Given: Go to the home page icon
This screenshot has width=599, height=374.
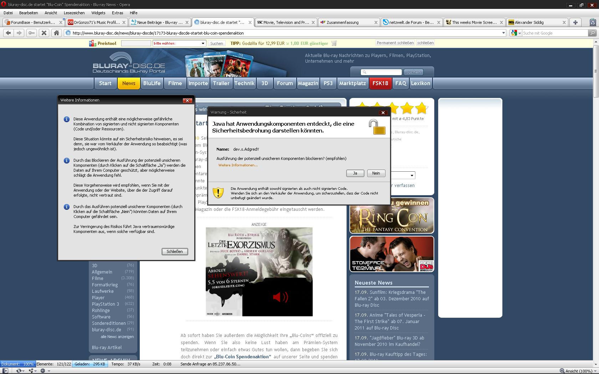Looking at the screenshot, I should coord(56,33).
